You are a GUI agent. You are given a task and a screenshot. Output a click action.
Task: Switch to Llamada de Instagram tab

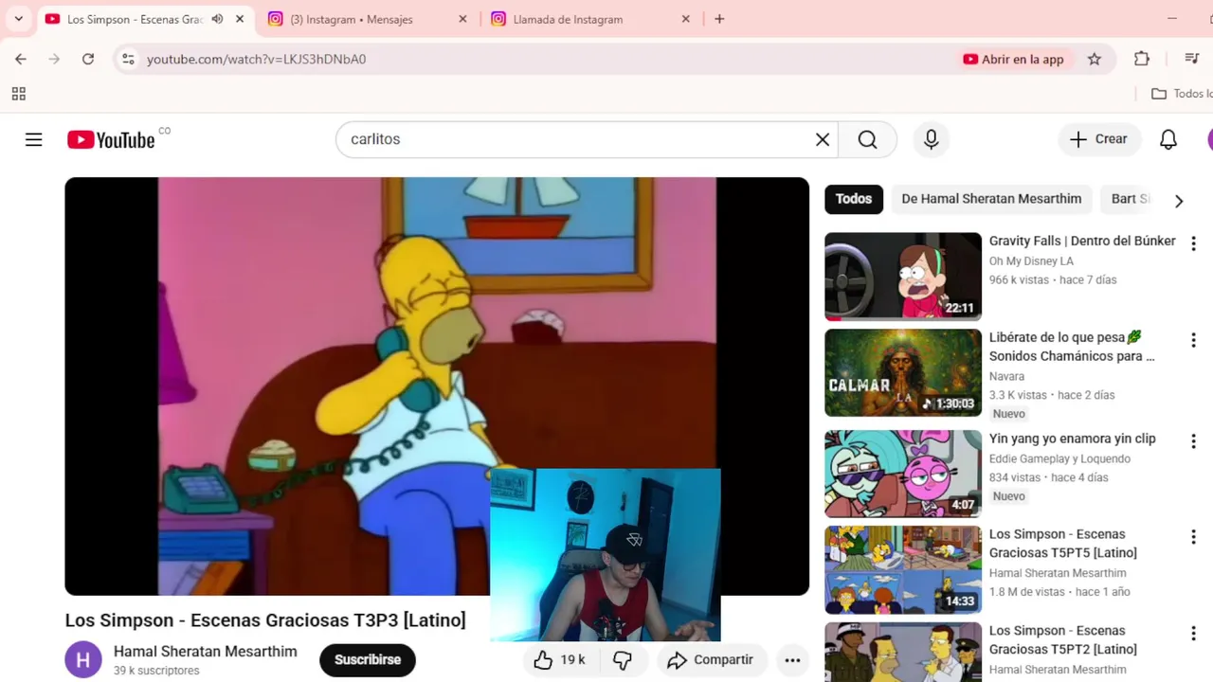pyautogui.click(x=590, y=19)
